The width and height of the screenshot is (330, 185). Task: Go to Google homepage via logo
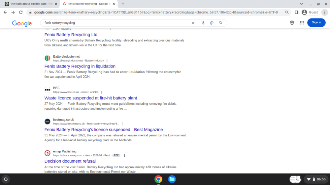point(22,23)
